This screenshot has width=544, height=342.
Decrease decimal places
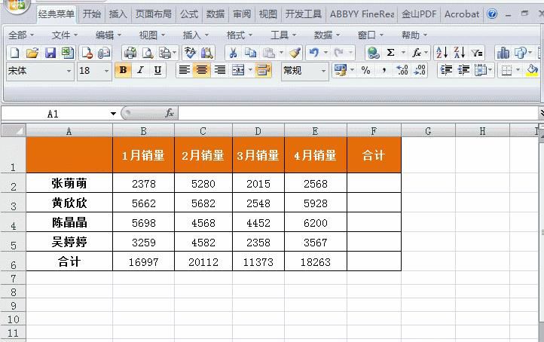click(x=420, y=70)
